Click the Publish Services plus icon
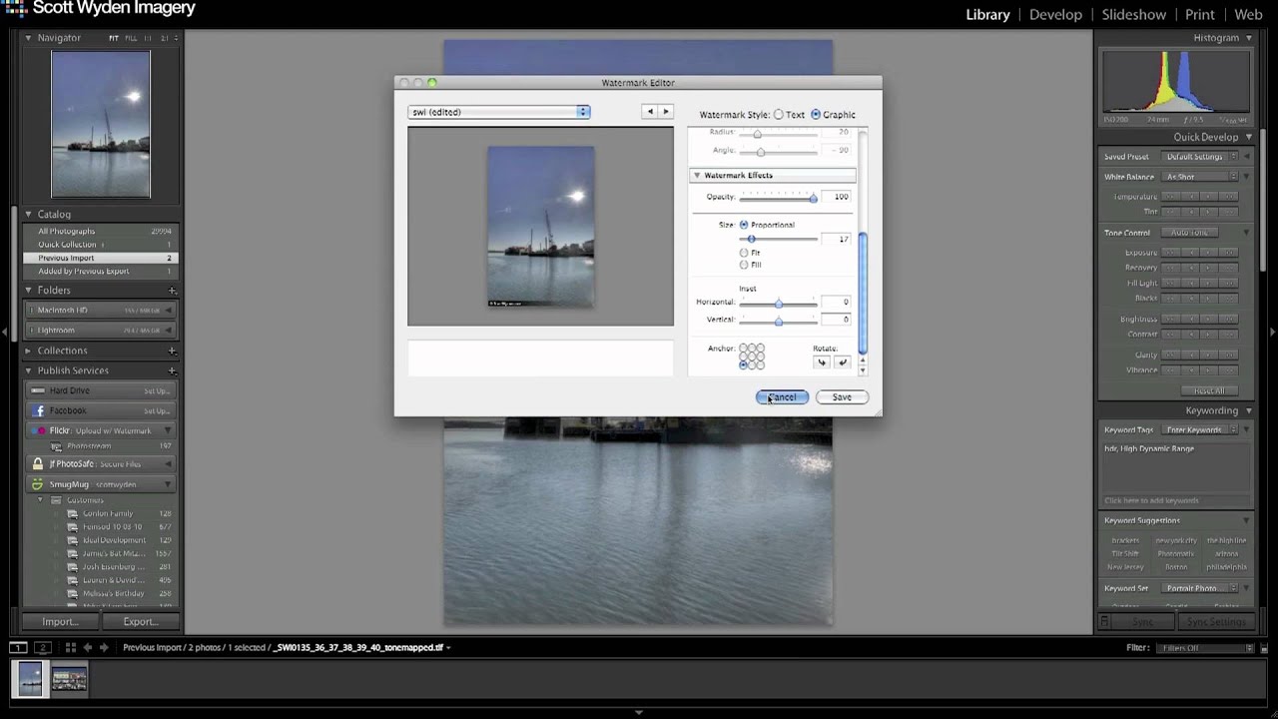This screenshot has width=1278, height=719. click(x=172, y=370)
